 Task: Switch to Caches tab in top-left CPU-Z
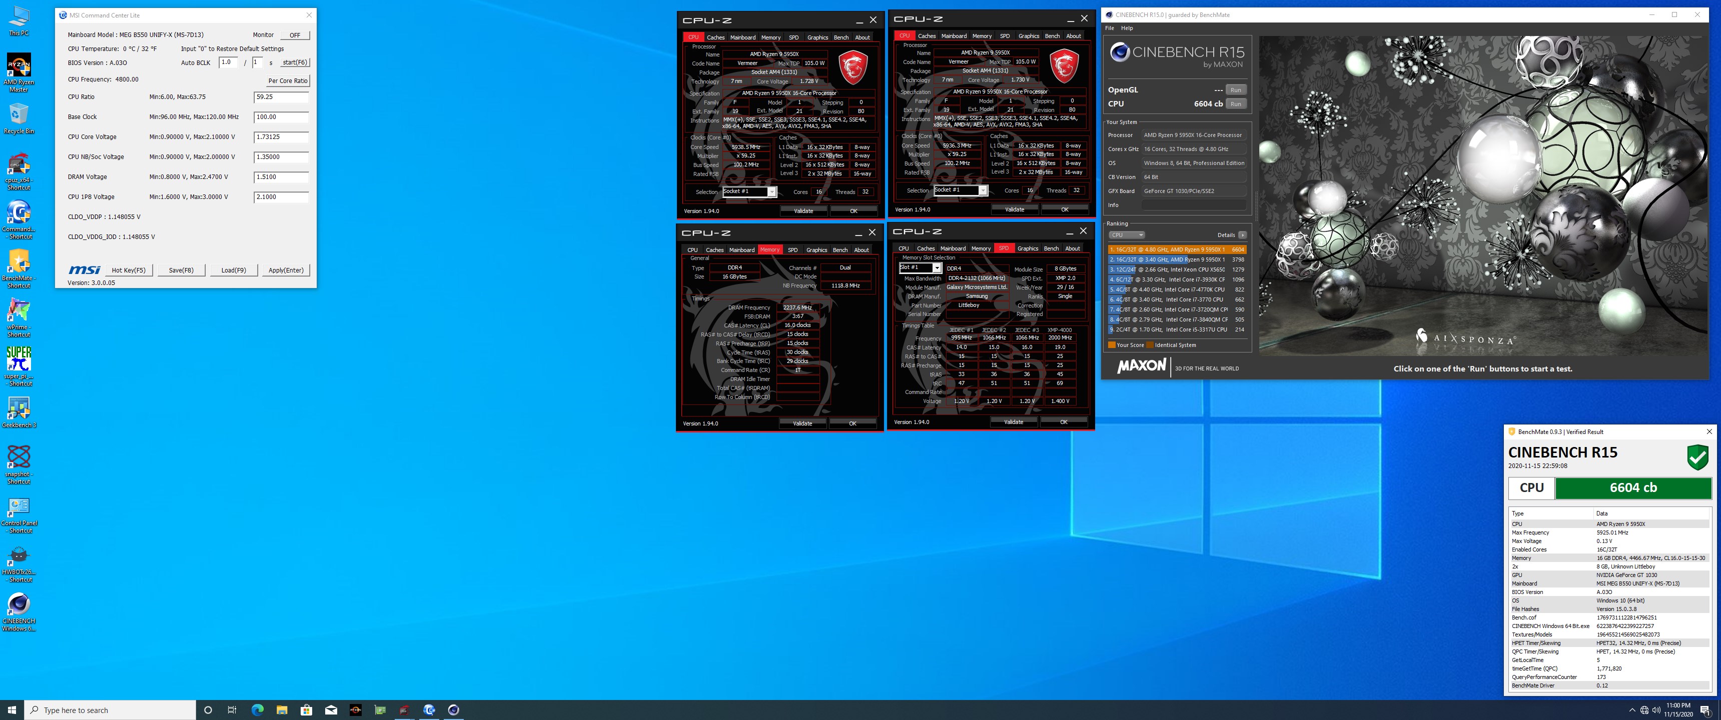coord(715,37)
